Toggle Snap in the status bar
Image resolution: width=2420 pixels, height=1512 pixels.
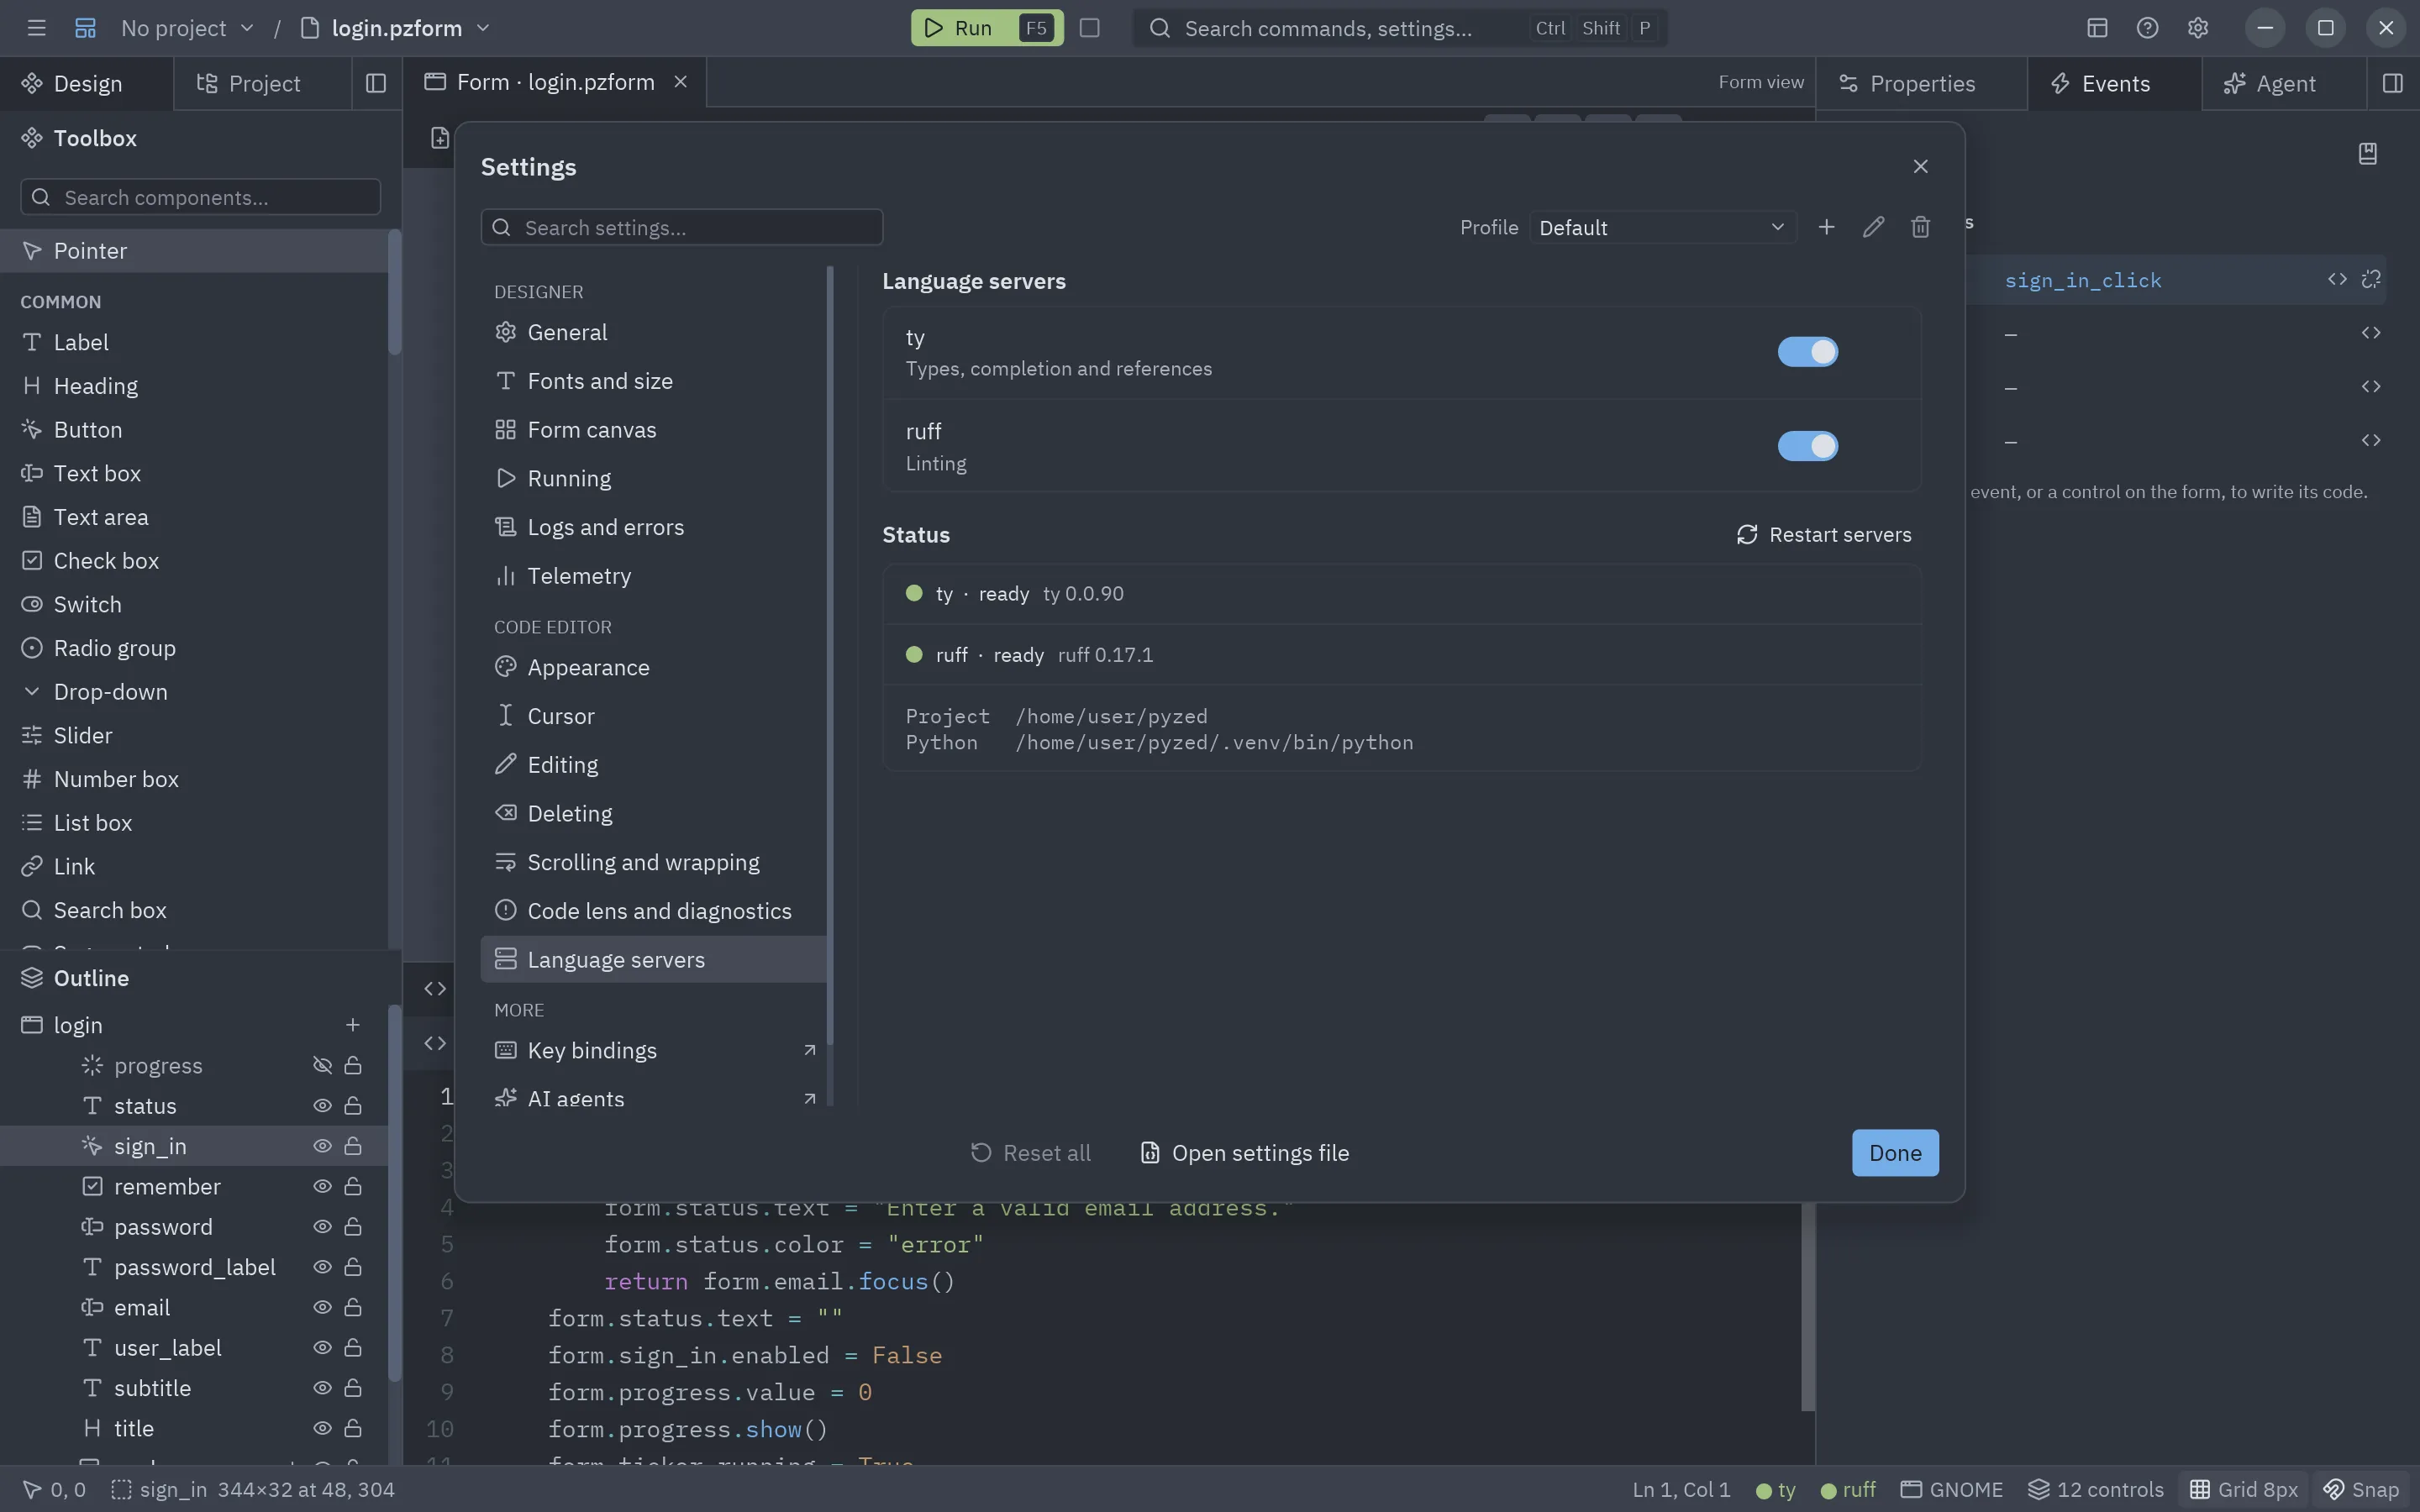[2361, 1490]
